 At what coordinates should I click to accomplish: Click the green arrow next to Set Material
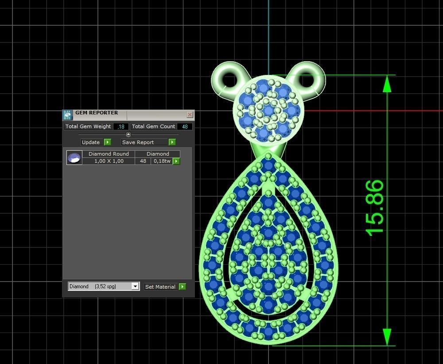point(183,287)
